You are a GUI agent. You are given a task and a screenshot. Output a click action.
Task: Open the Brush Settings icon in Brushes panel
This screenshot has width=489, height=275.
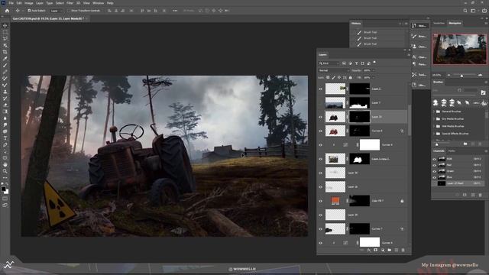[x=483, y=92]
